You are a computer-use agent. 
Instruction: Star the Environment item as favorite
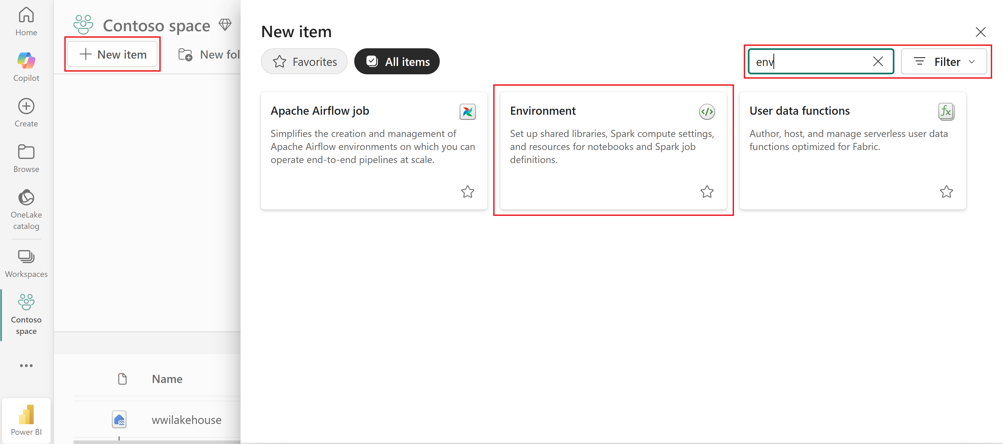click(707, 191)
